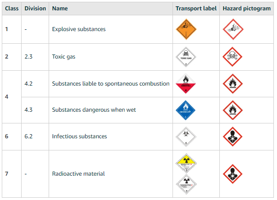Click the lower white radioactive transport label

186,184
